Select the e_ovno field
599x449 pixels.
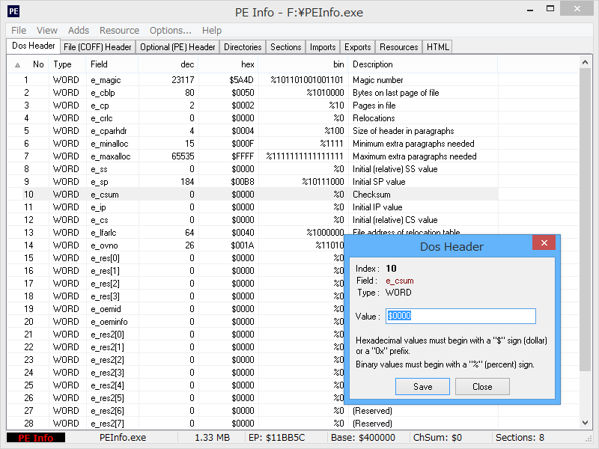point(104,245)
